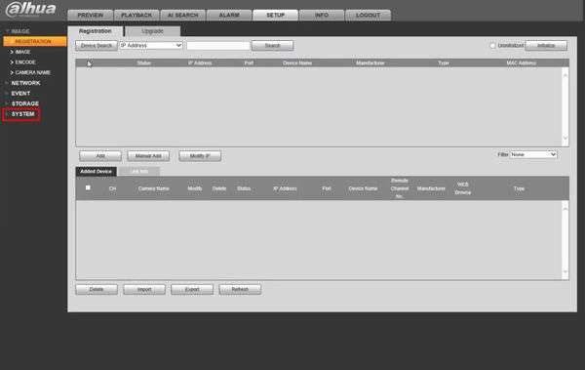Viewport: 585px width, 370px height.
Task: Expand the NETWORK sidebar section
Action: click(x=25, y=83)
